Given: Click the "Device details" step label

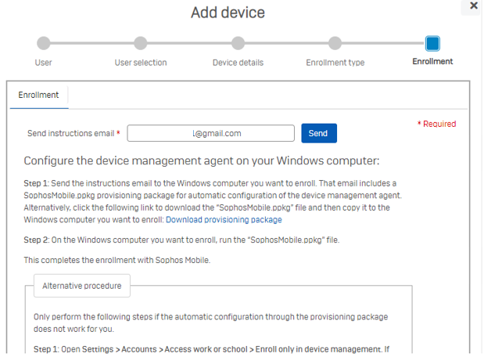Looking at the screenshot, I should pos(238,62).
